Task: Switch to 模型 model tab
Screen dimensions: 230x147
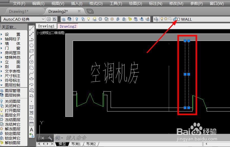Action: point(62,144)
